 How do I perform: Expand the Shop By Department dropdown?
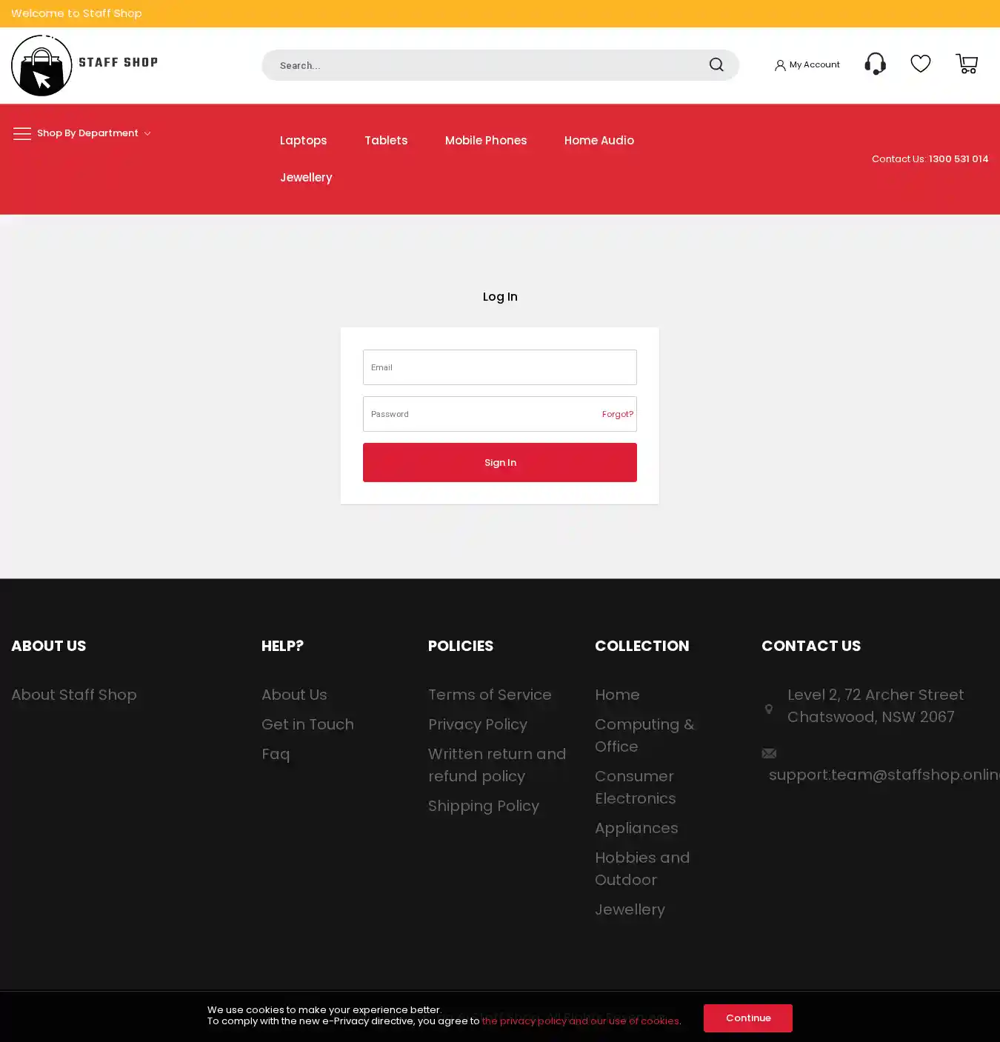(x=93, y=133)
